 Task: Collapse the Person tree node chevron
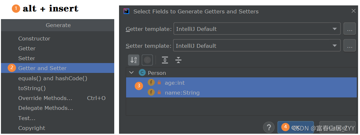[x=131, y=73]
